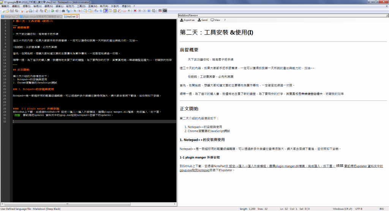This screenshot has height=211, width=389.
Task: Open View dropdown in Markdown viewer
Action: pos(215,20)
